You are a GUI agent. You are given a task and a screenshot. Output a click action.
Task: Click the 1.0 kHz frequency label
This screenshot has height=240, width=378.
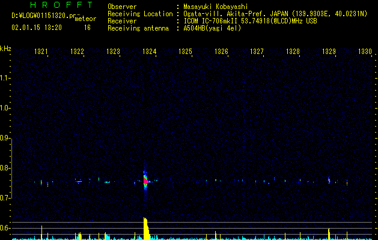[x=5, y=108]
